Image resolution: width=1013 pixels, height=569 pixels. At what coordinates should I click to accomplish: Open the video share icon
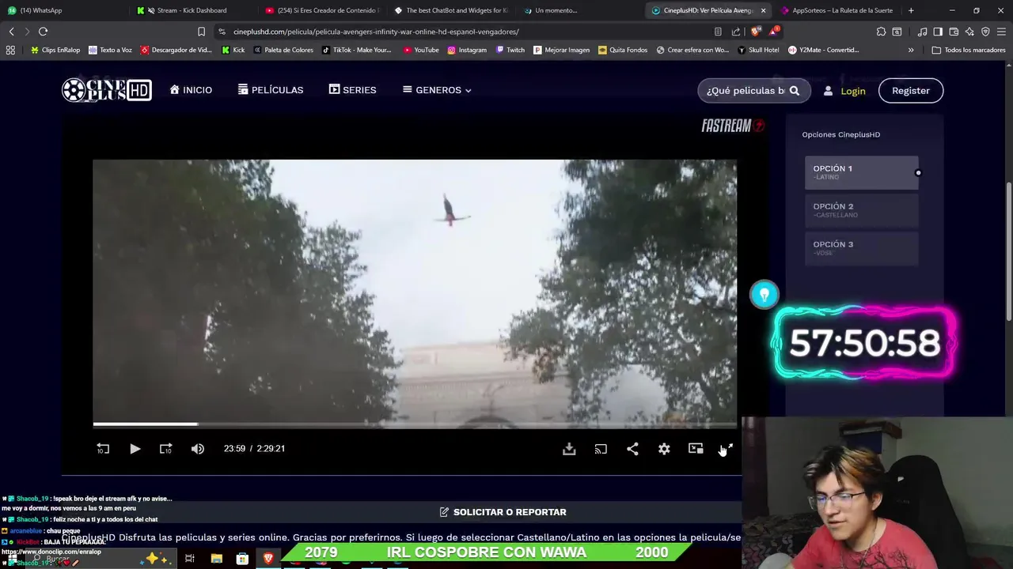click(x=632, y=449)
